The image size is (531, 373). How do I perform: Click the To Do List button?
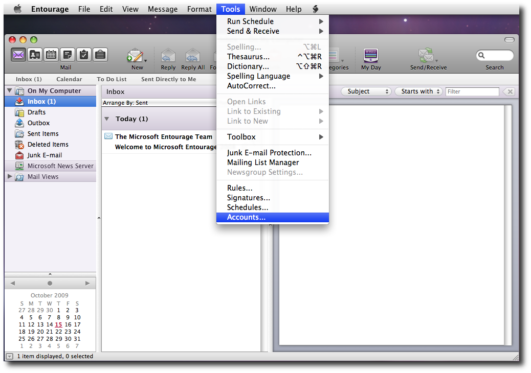tap(112, 79)
